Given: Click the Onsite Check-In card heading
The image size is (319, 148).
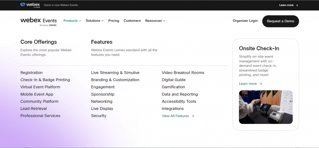Looking at the screenshot, I should pyautogui.click(x=259, y=49).
